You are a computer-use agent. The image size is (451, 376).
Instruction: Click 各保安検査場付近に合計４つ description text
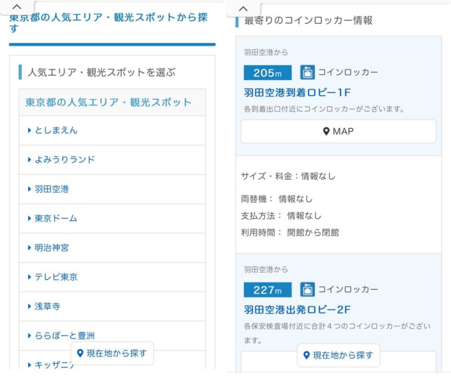(337, 333)
